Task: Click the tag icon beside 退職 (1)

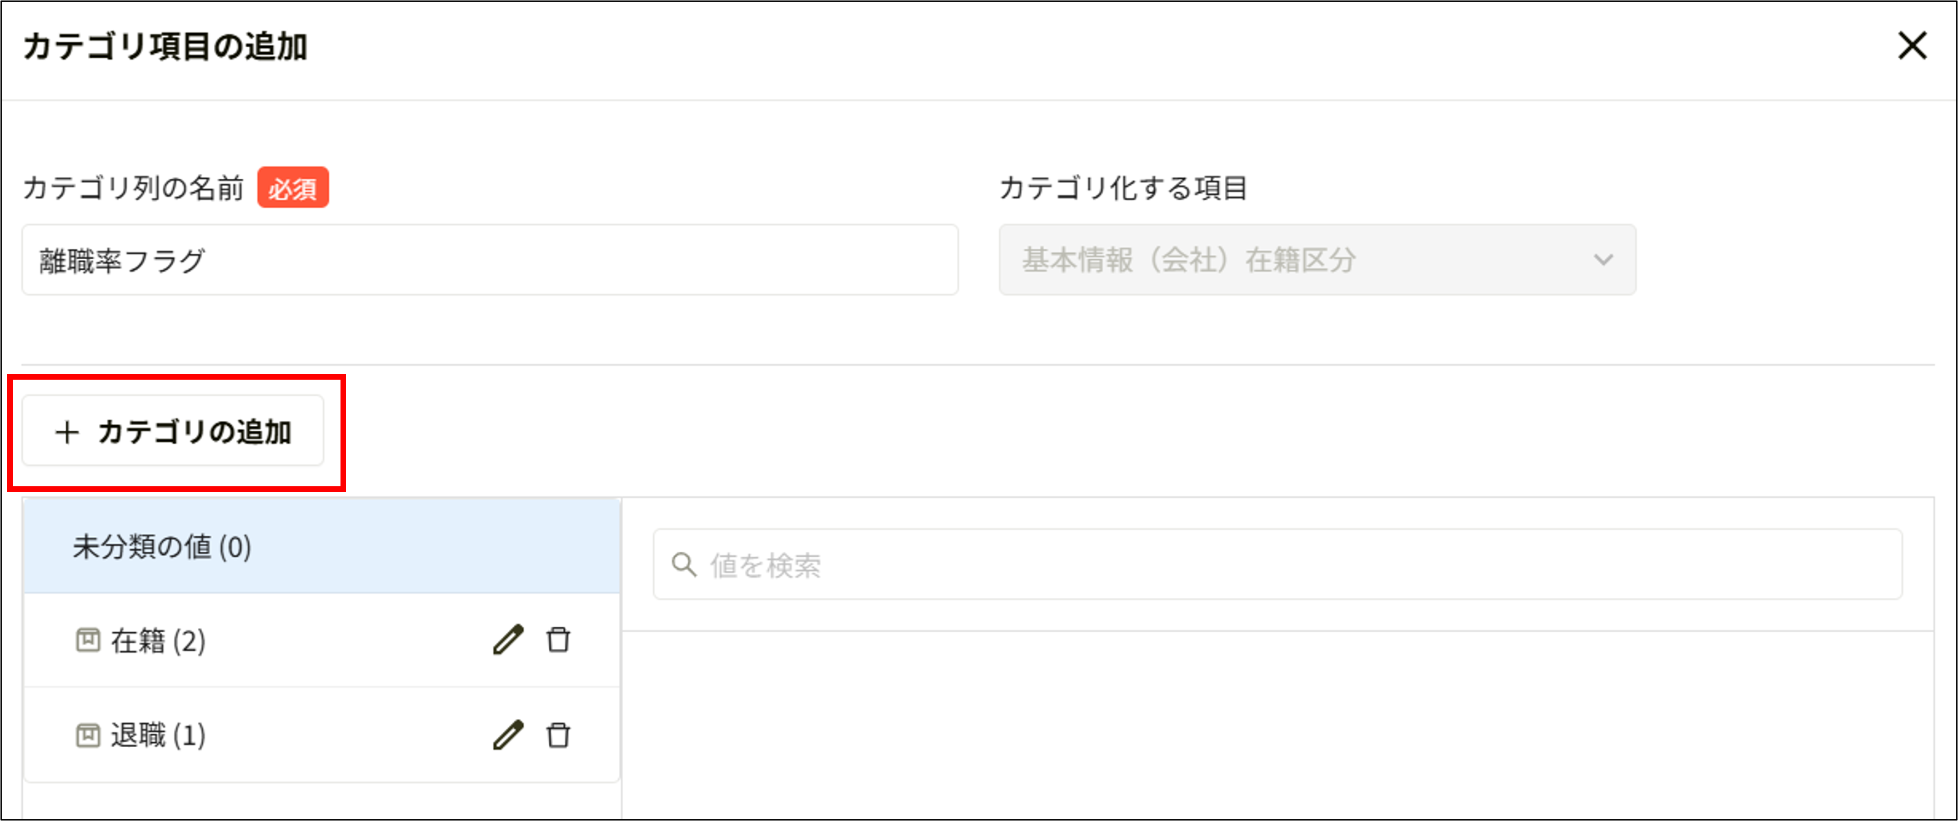Action: click(x=88, y=734)
